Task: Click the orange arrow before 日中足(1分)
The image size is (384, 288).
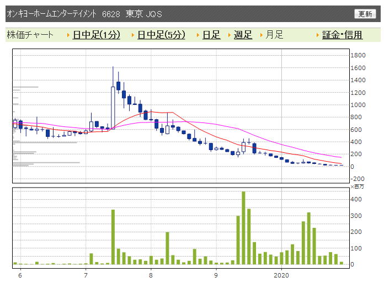Action: click(68, 35)
